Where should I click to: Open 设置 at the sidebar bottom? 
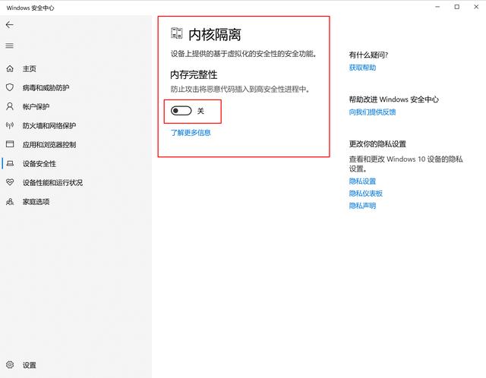click(29, 365)
